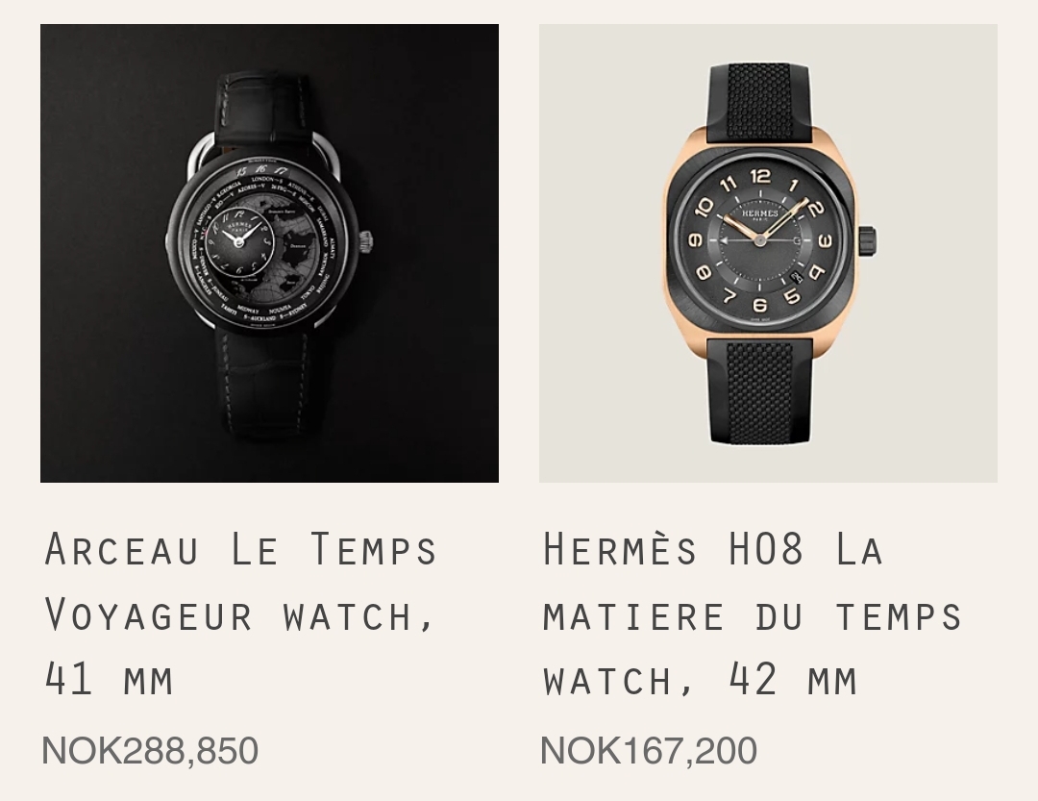Click the upper rubber strap of H08 watch
This screenshot has width=1038, height=801.
click(x=759, y=103)
